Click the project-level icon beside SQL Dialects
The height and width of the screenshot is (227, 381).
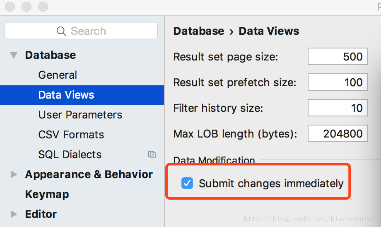click(152, 155)
